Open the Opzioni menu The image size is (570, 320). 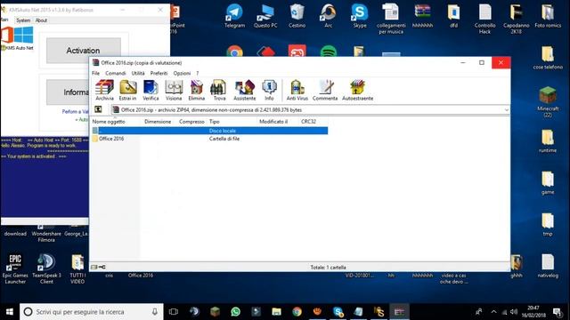[x=182, y=73]
